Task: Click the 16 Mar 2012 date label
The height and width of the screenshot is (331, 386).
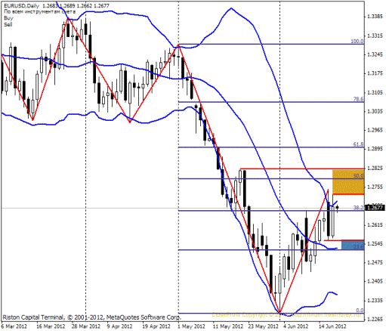Action: (51, 326)
